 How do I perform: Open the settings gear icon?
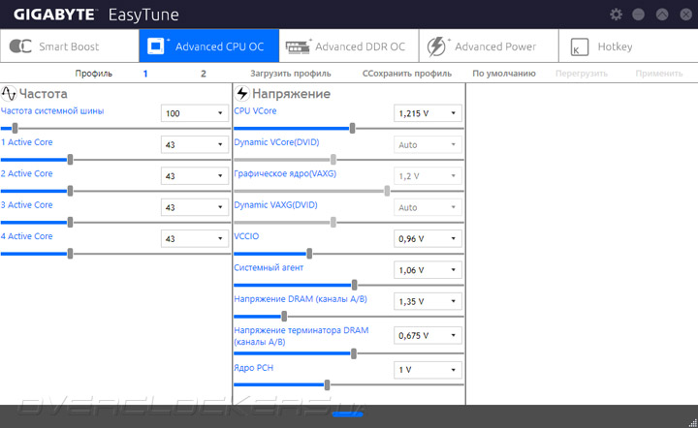pyautogui.click(x=617, y=15)
